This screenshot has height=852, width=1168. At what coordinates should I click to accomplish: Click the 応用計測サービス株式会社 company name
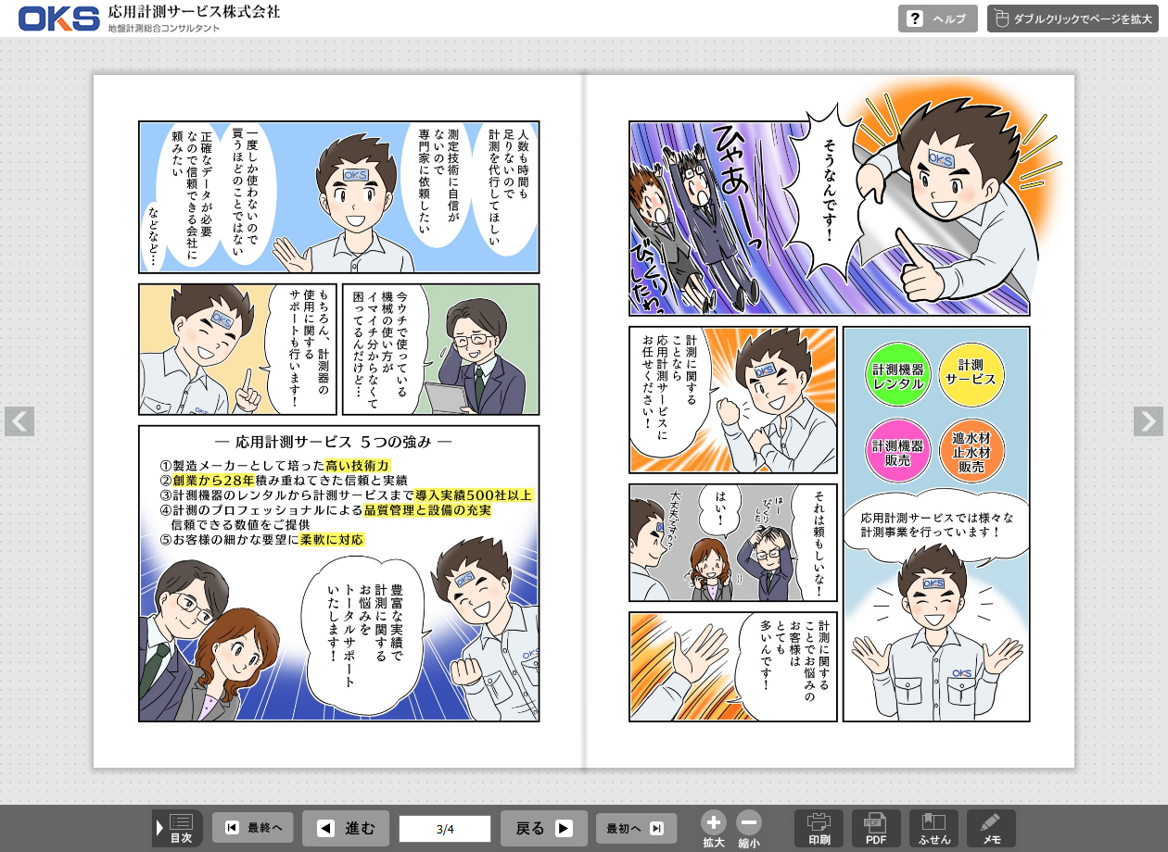tap(194, 12)
